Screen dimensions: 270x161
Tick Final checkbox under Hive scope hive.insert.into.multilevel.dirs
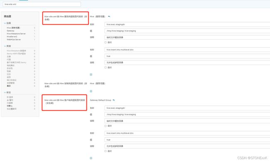(106, 67)
